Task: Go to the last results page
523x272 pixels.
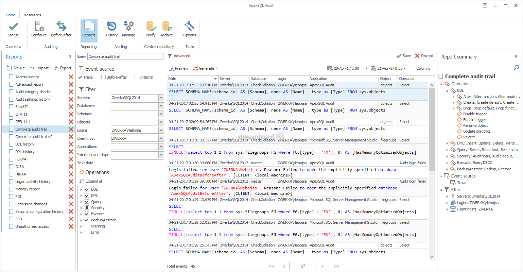Action: (x=336, y=266)
